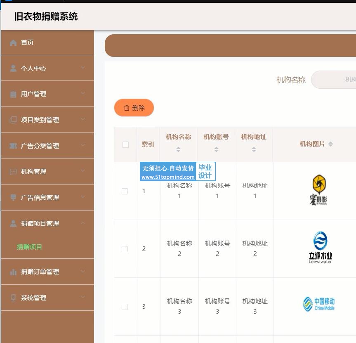Image resolution: width=356 pixels, height=343 pixels.
Task: Expand the 机构管理 chevron
Action: [83, 171]
